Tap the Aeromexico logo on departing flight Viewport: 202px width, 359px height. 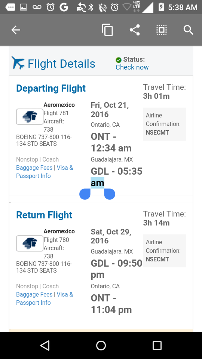[x=30, y=117]
